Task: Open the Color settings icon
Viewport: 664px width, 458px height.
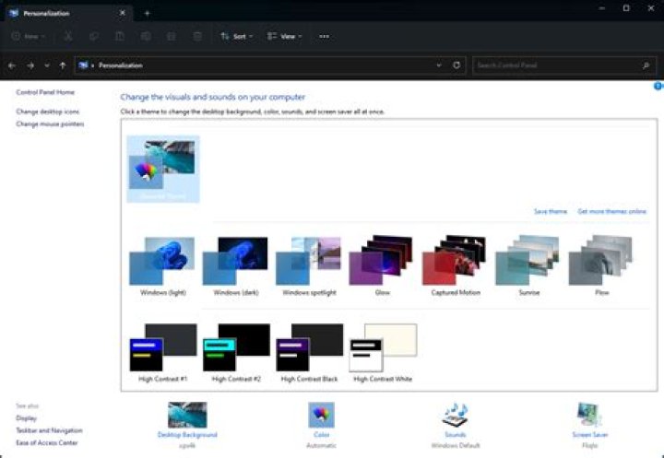Action: tap(322, 415)
